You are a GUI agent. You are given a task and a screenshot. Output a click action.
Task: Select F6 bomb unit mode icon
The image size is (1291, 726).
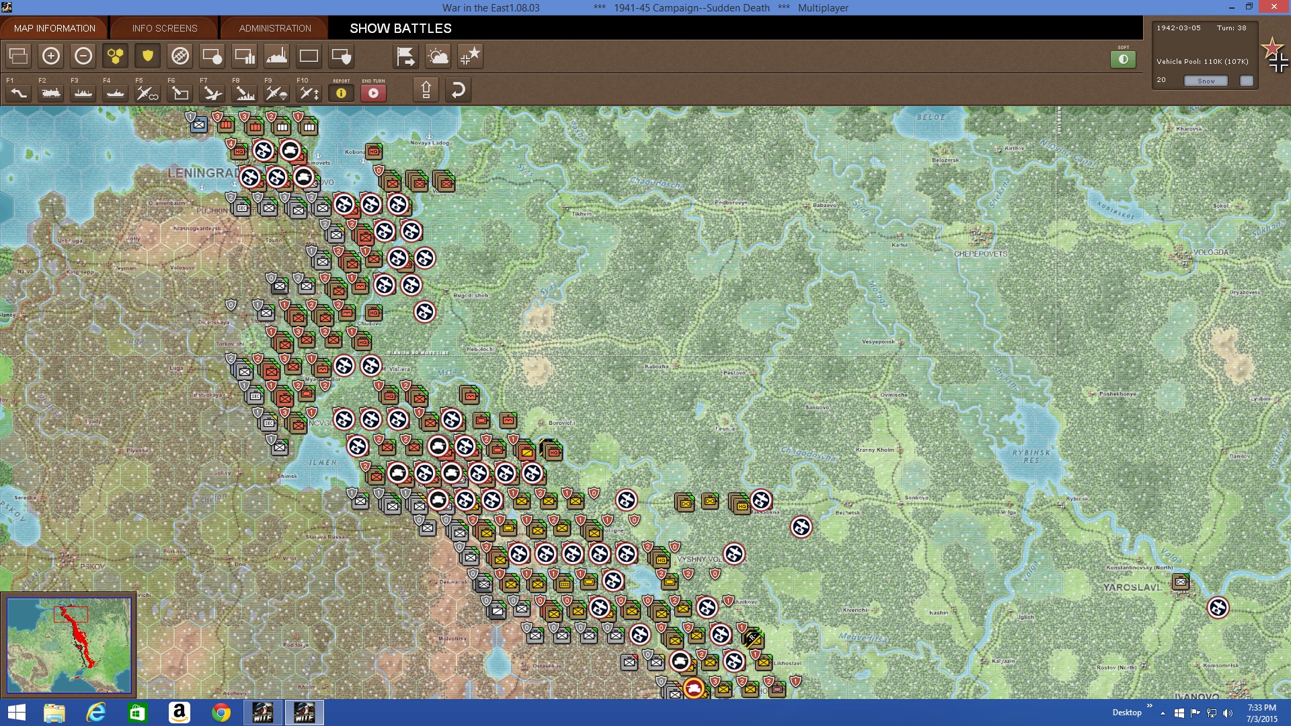[x=180, y=93]
